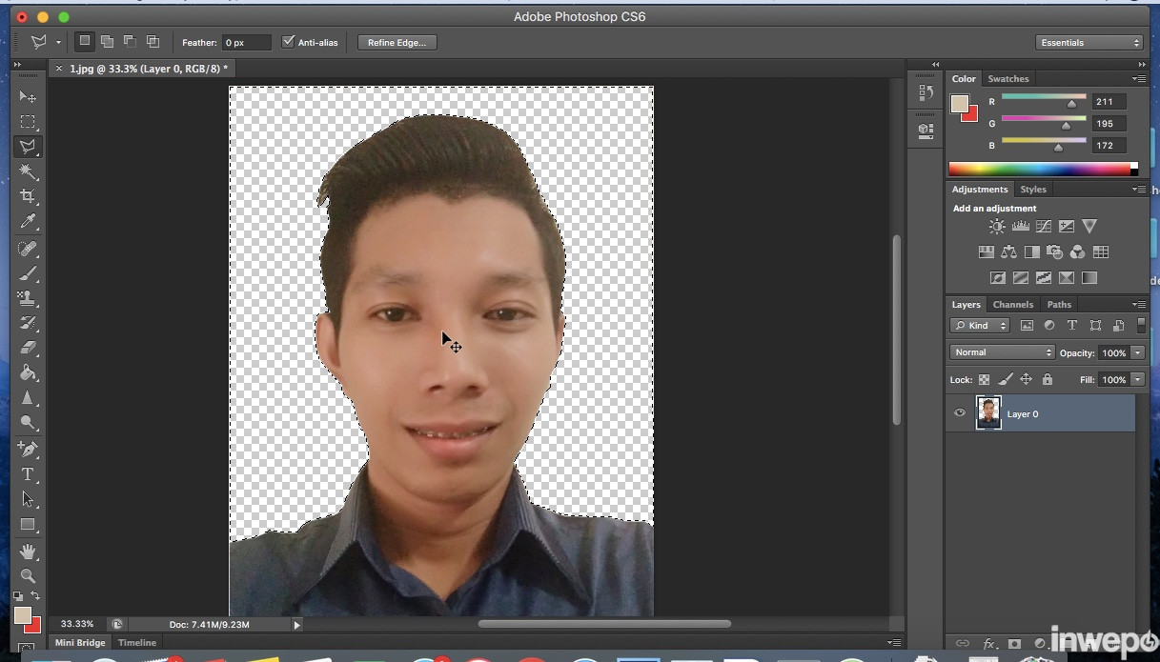Hide Layer 0 using the eye icon
The height and width of the screenshot is (662, 1160).
point(960,413)
